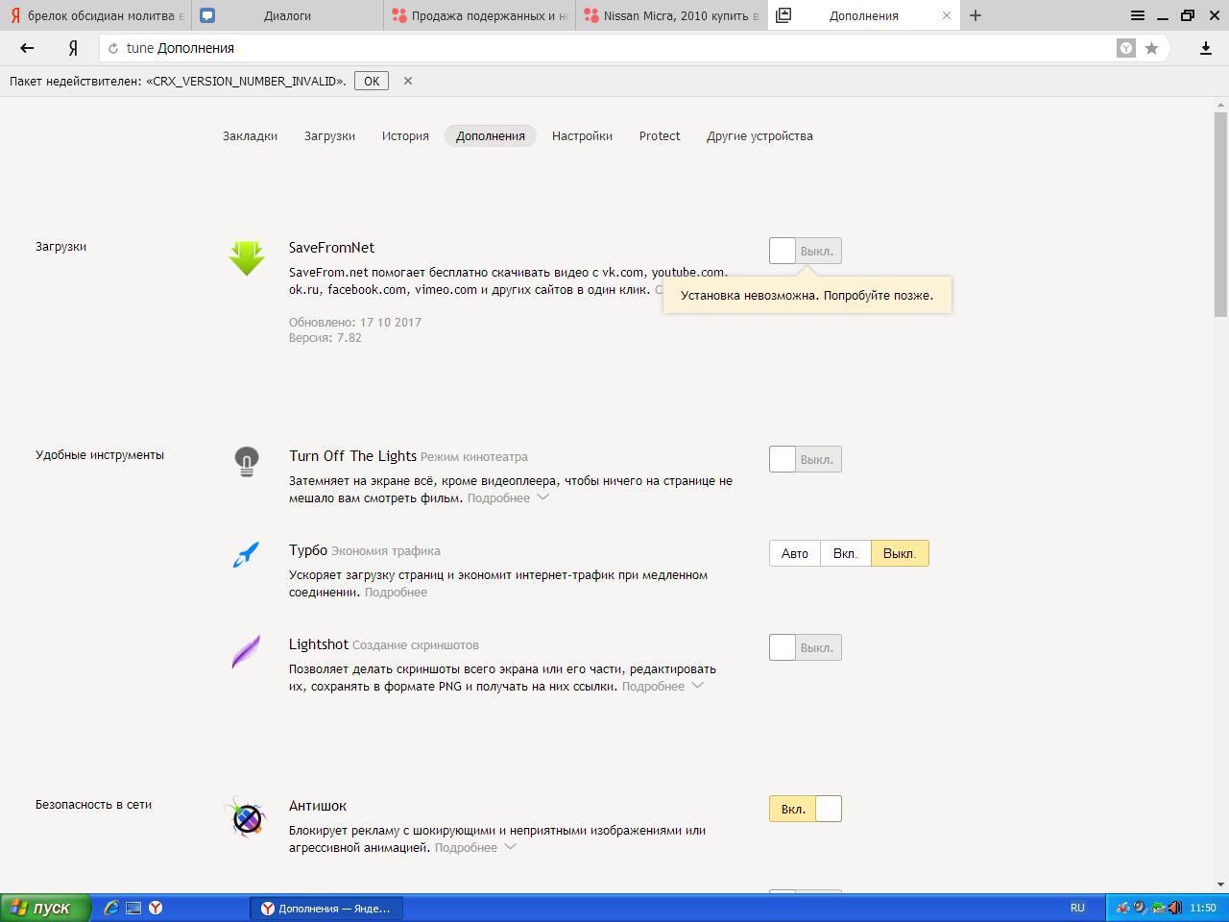Viewport: 1229px width, 922px height.
Task: Reload the page with the refresh icon
Action: (x=113, y=48)
